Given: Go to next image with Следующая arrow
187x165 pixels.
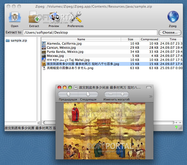Looking at the screenshot, I should point(88,94).
